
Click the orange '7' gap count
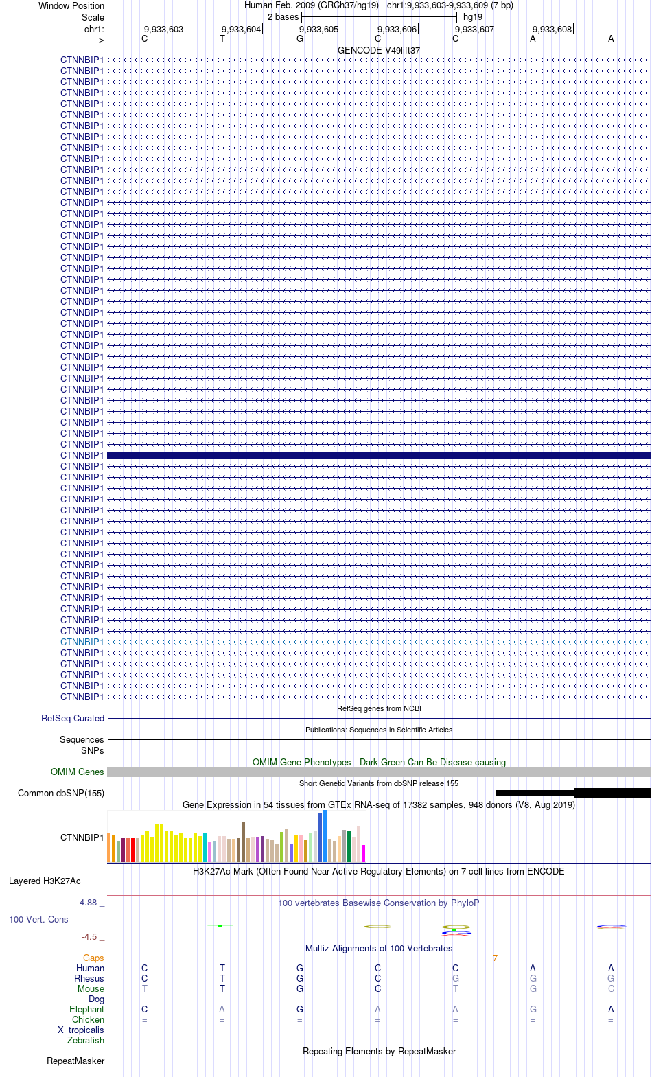coord(495,958)
